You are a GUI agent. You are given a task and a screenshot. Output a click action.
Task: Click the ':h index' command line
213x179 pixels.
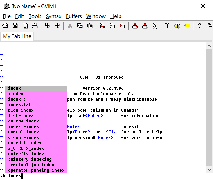pos(12,176)
